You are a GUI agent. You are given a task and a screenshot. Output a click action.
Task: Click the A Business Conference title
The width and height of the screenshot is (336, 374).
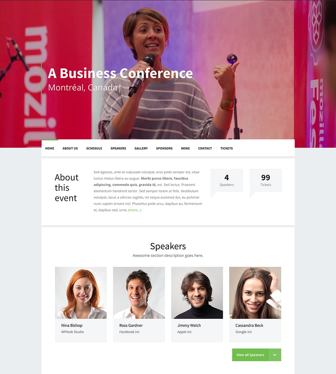[x=120, y=73]
